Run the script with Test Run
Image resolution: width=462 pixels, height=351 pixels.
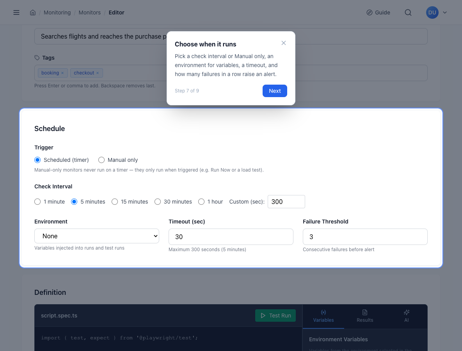point(275,316)
